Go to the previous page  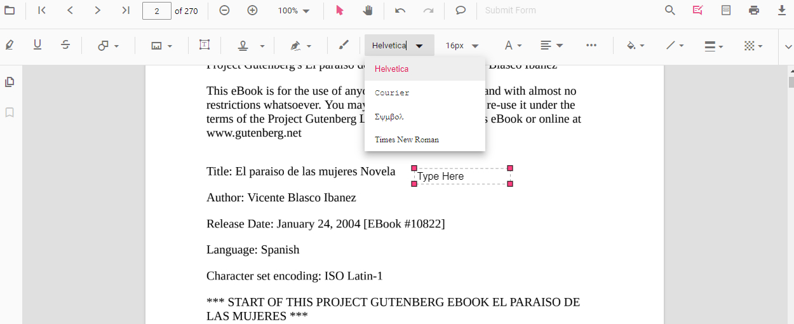(70, 10)
